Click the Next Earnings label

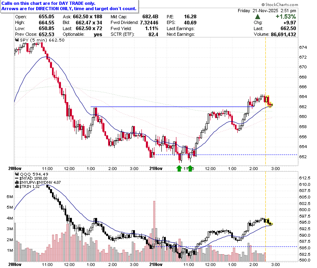[181, 34]
